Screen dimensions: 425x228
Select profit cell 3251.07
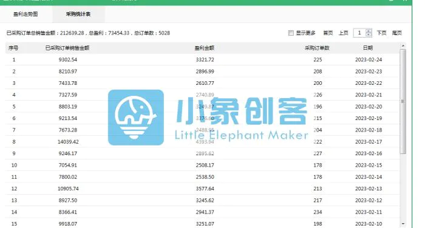coord(205,224)
